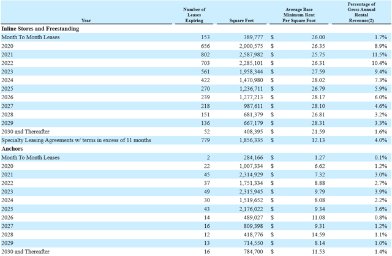Click the rent value 6.62
Viewport: 392px width, 256px height.
point(320,166)
